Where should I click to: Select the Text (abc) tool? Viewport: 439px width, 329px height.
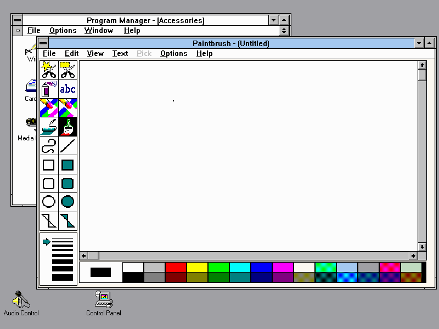(x=67, y=89)
